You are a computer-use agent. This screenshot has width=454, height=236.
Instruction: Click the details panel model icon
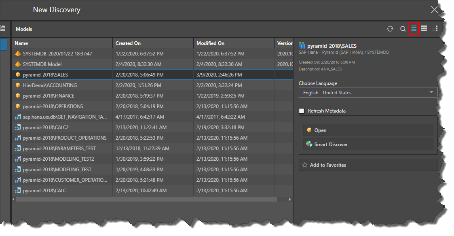[x=302, y=45]
